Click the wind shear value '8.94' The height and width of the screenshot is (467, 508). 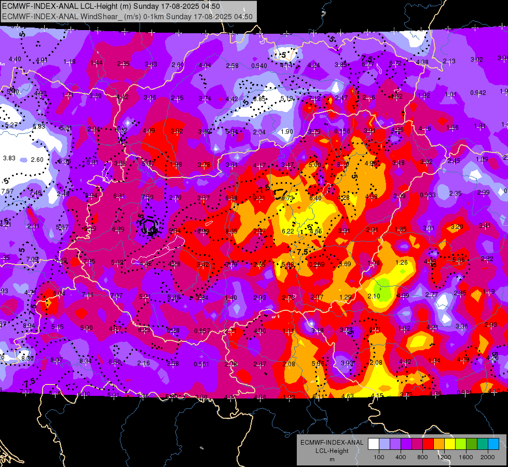[29, 326]
